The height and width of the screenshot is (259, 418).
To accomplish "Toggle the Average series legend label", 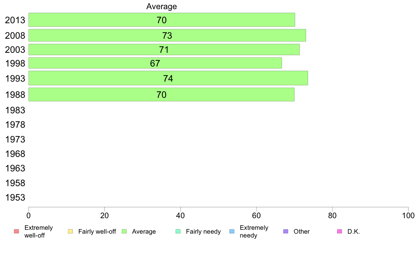I will [144, 232].
